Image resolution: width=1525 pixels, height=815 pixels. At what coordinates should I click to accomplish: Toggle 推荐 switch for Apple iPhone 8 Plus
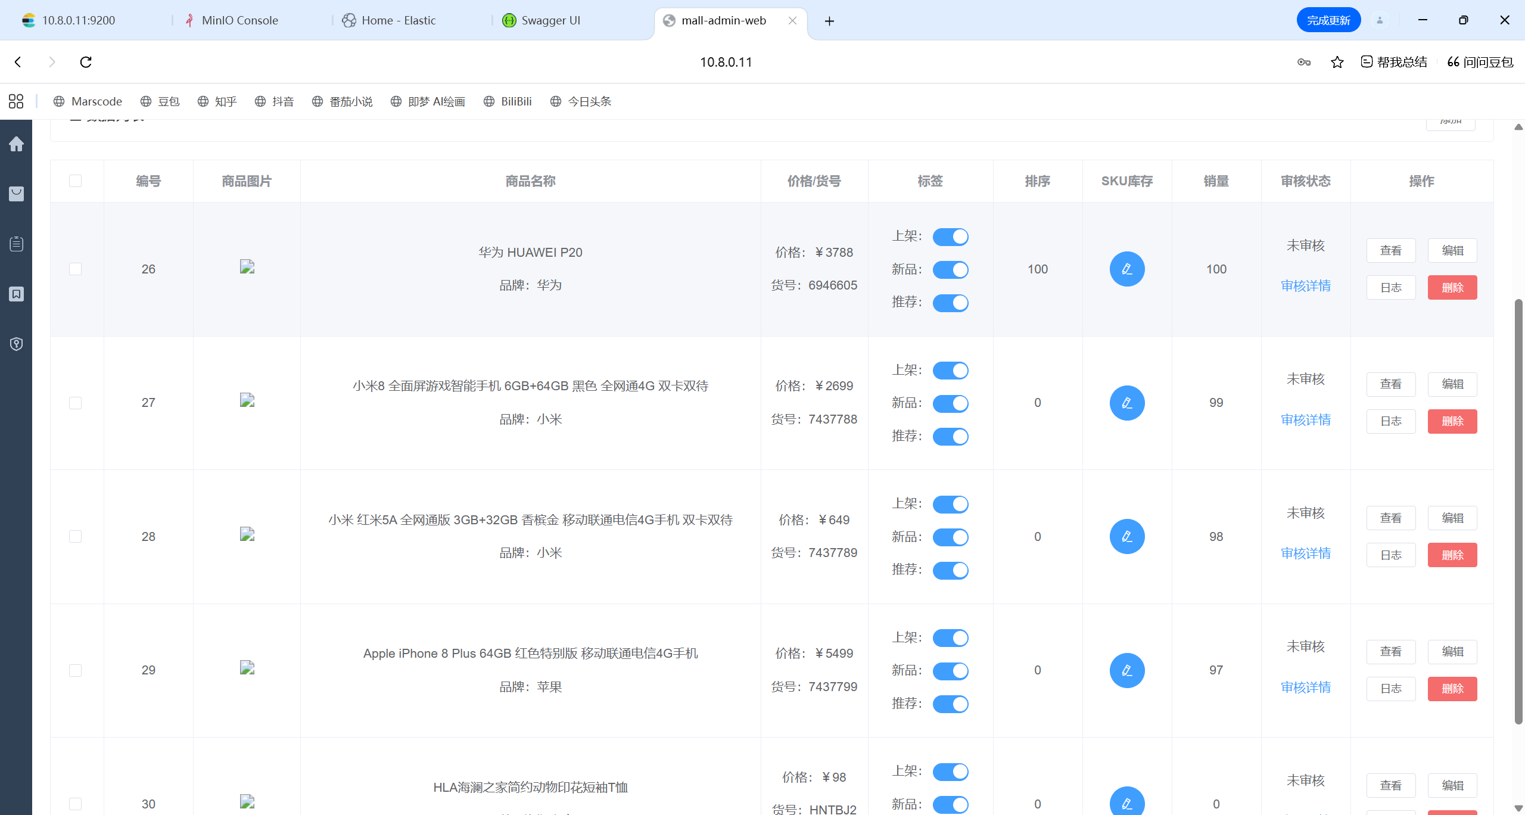(951, 704)
